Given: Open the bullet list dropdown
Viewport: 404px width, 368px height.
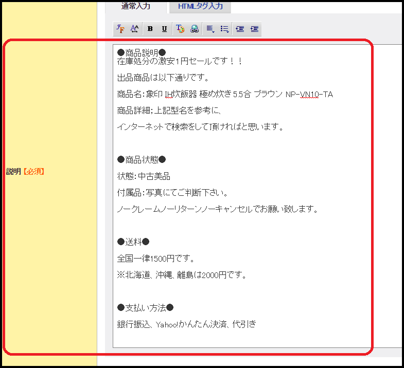Looking at the screenshot, I should click(x=224, y=29).
